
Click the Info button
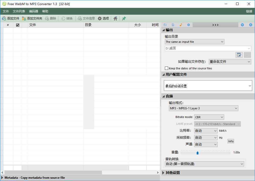pyautogui.click(x=231, y=141)
